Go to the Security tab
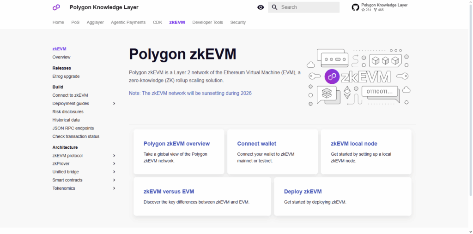473x234 pixels. pos(238,22)
